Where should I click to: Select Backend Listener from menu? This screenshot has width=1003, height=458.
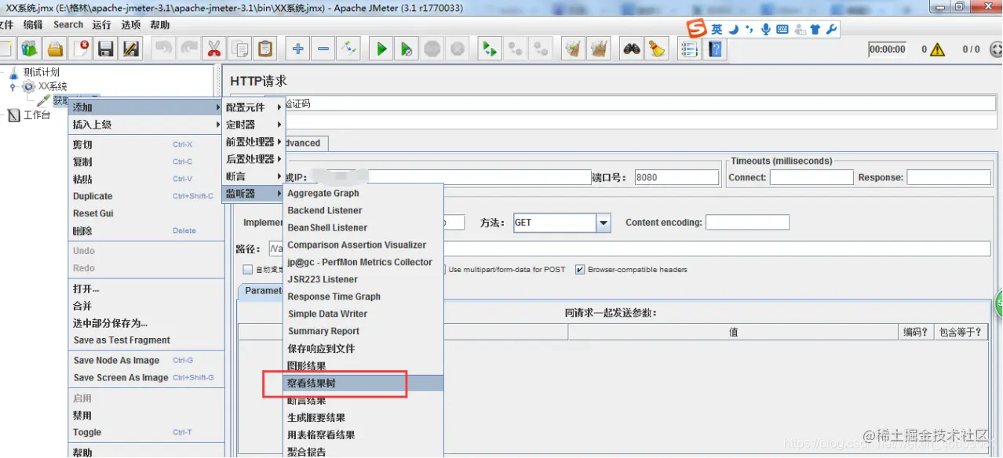point(363,210)
